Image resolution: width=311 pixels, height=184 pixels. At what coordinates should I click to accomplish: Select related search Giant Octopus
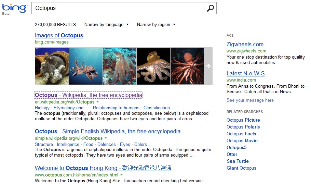241,168
